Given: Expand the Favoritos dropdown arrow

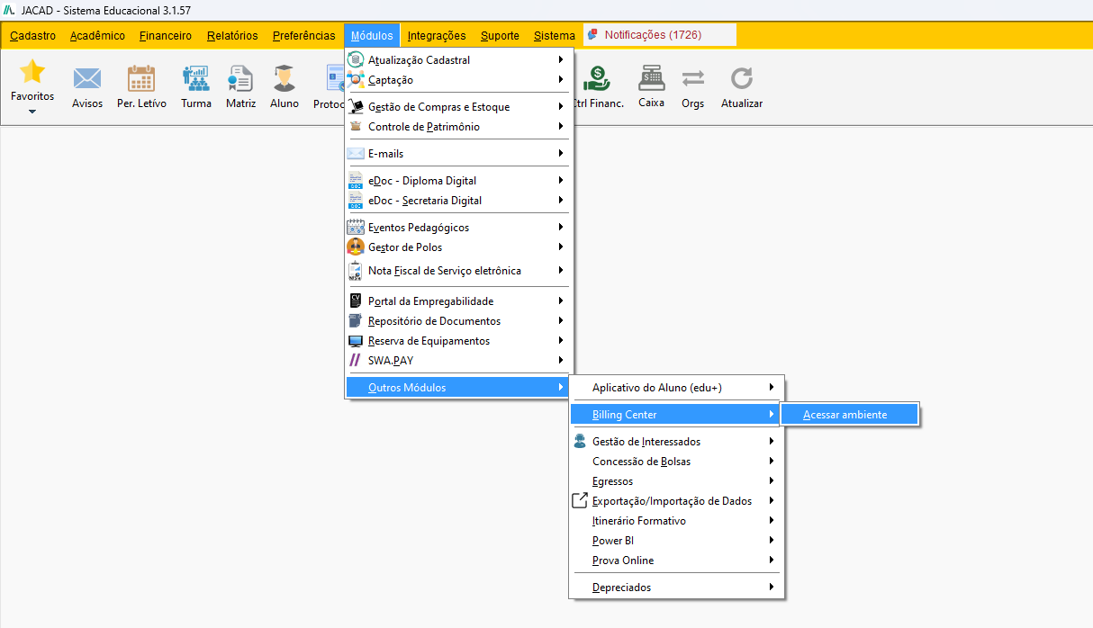Looking at the screenshot, I should (32, 112).
